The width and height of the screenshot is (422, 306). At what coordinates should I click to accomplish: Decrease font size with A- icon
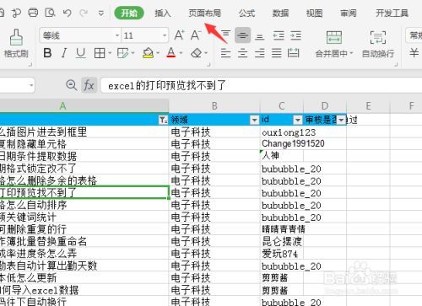(196, 35)
